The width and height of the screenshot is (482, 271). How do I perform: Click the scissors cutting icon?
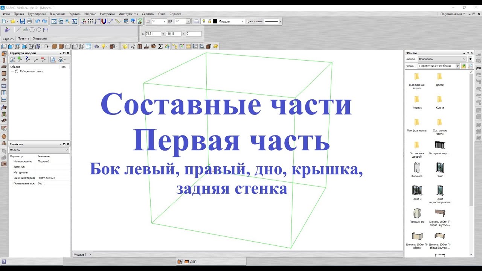coord(133,46)
